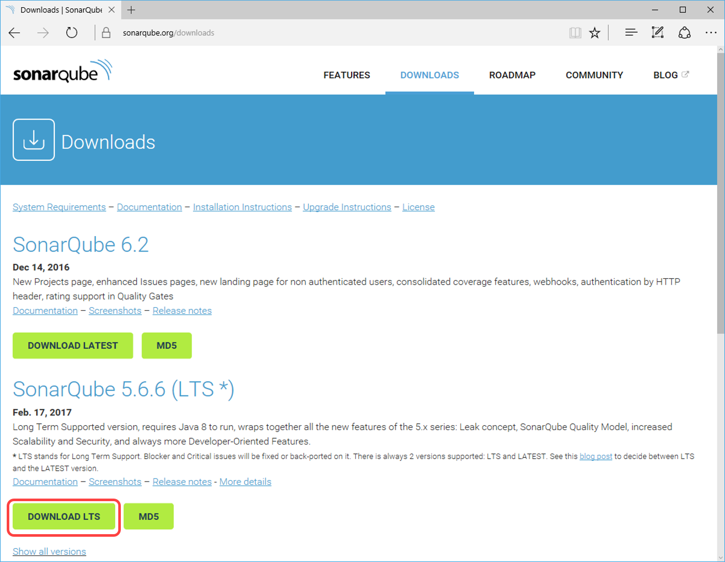Click the external link icon beside BLOG

coord(685,74)
